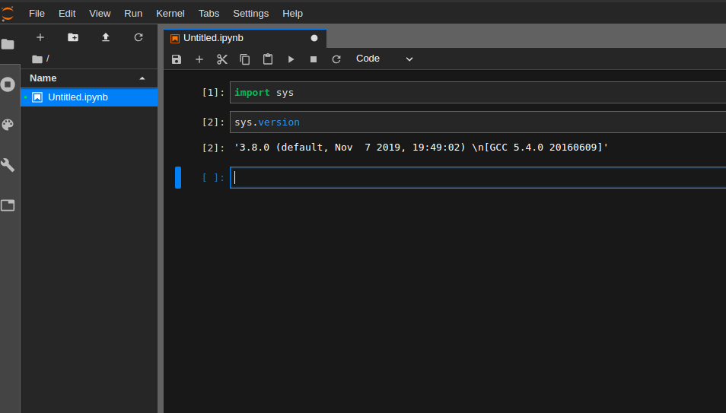Copy the selected cell in notebook toolbar
Image resolution: width=726 pixels, height=413 pixels.
click(x=245, y=59)
